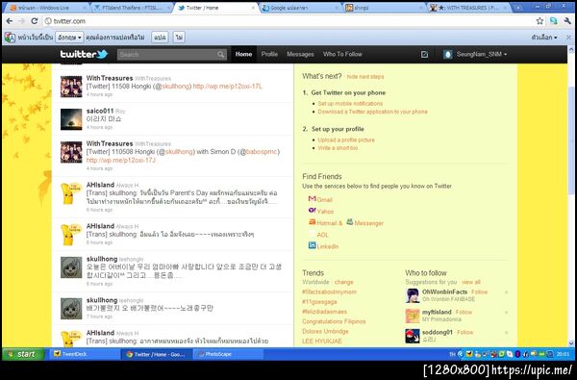Open the translate language dropdown
The height and width of the screenshot is (380, 577).
pyautogui.click(x=69, y=38)
